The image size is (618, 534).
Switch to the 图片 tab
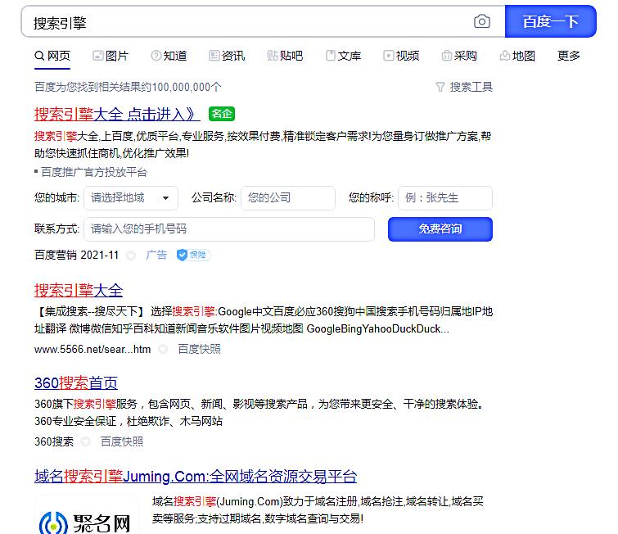tap(111, 56)
